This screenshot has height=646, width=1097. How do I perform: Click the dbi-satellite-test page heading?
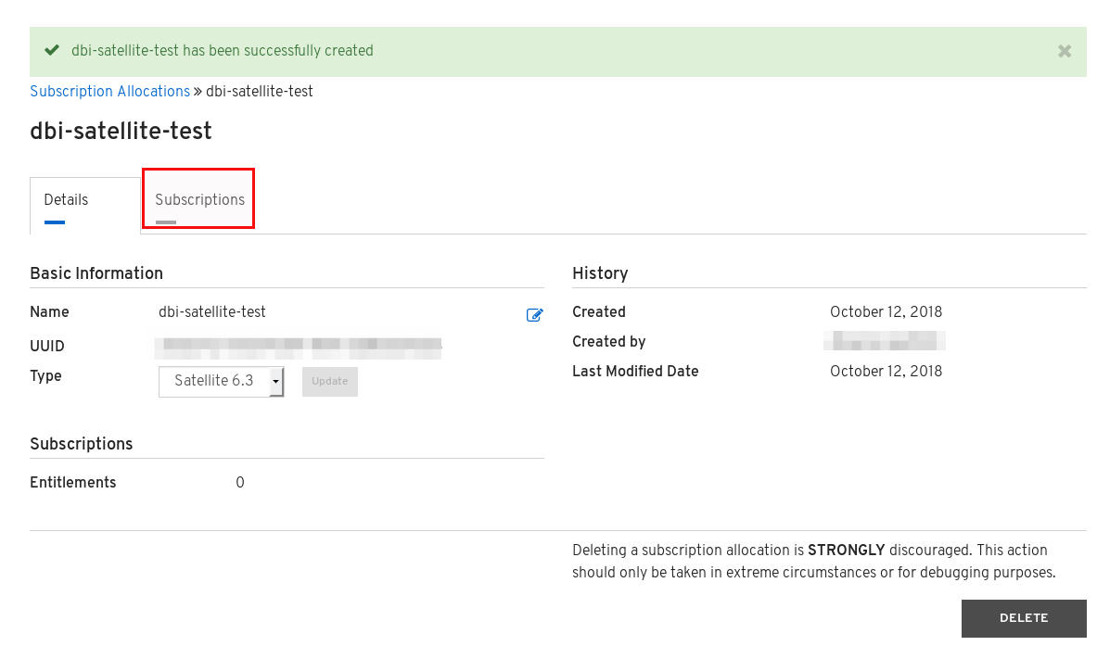click(x=121, y=131)
